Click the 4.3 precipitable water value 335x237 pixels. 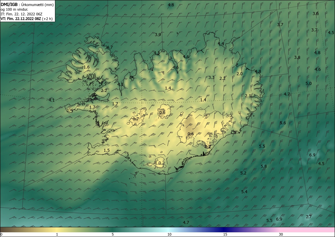[x=157, y=53]
